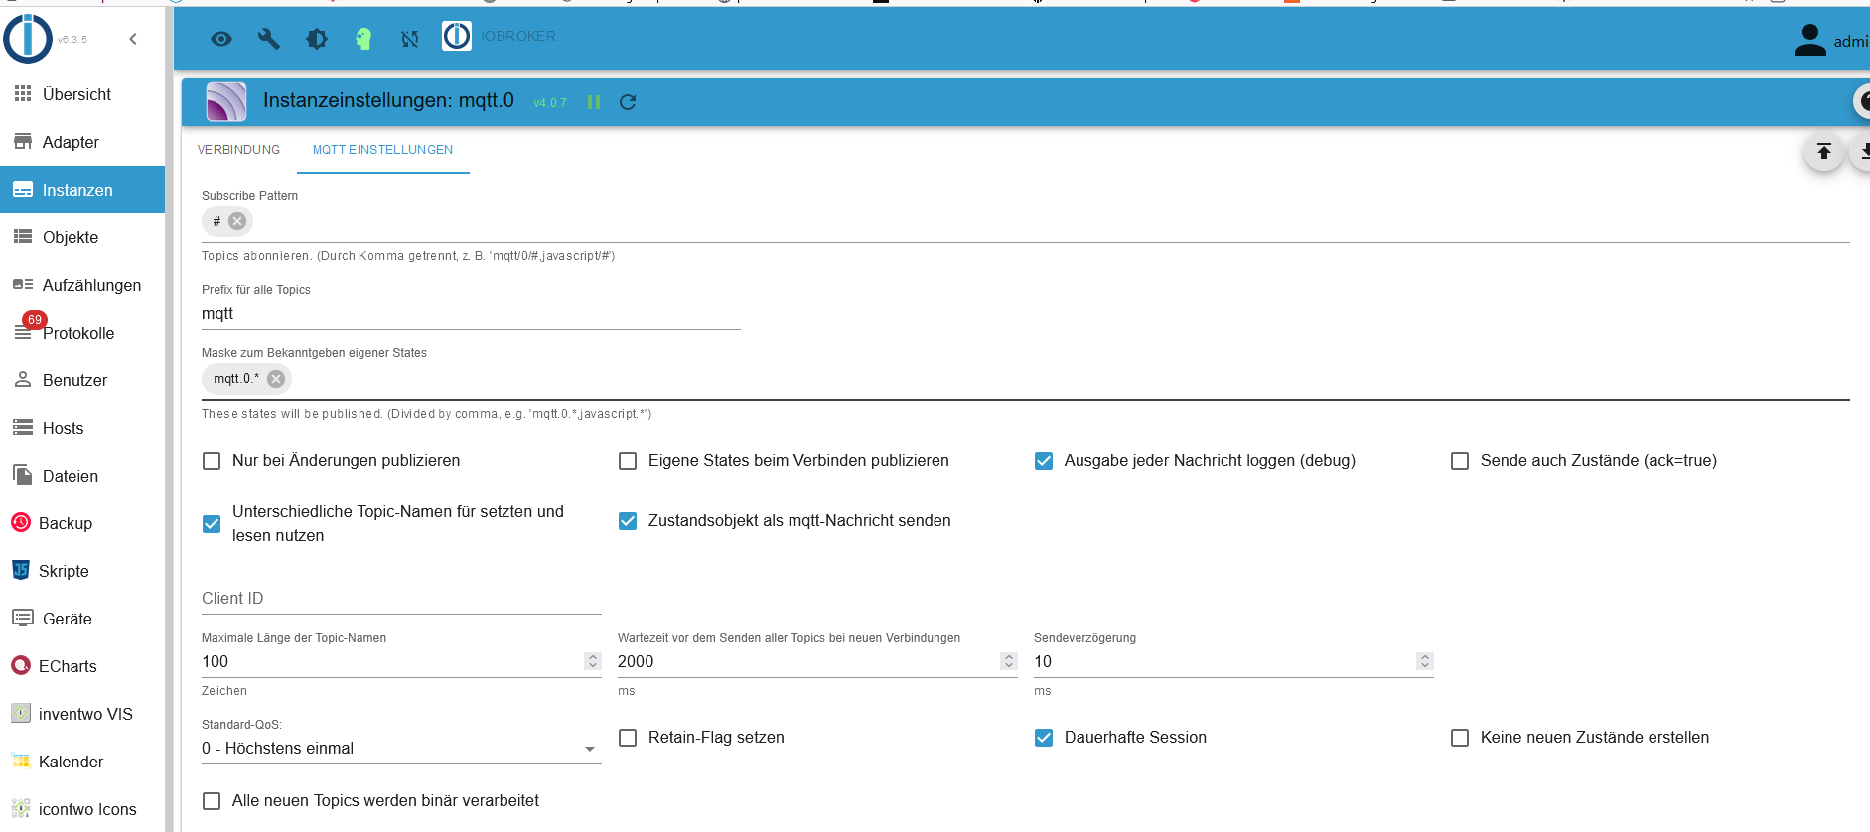This screenshot has height=832, width=1870.
Task: Click the sync disabled icon in toolbar
Action: tap(409, 39)
